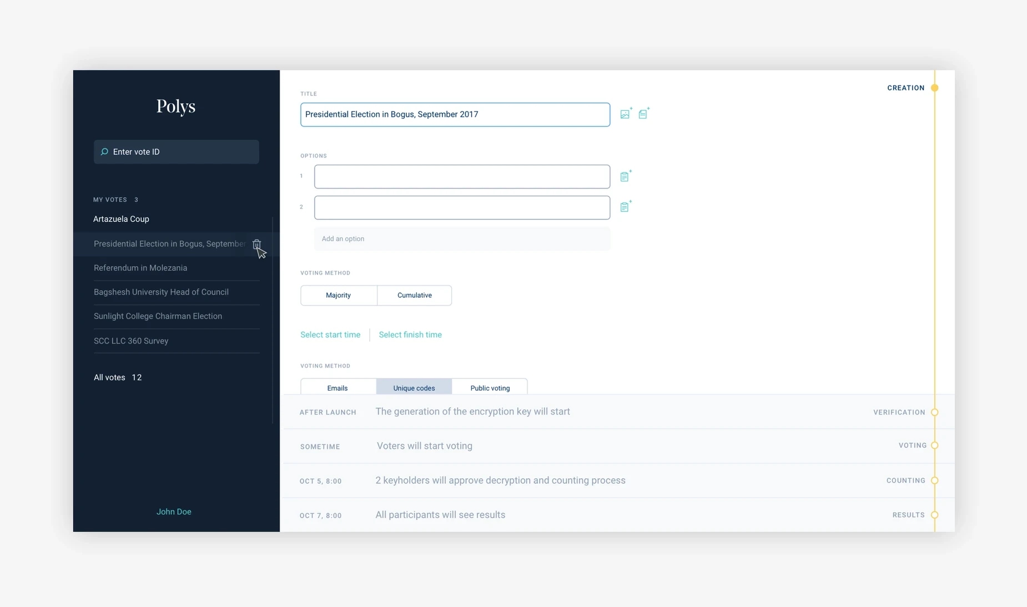
Task: Click the Polys logo
Action: [176, 105]
